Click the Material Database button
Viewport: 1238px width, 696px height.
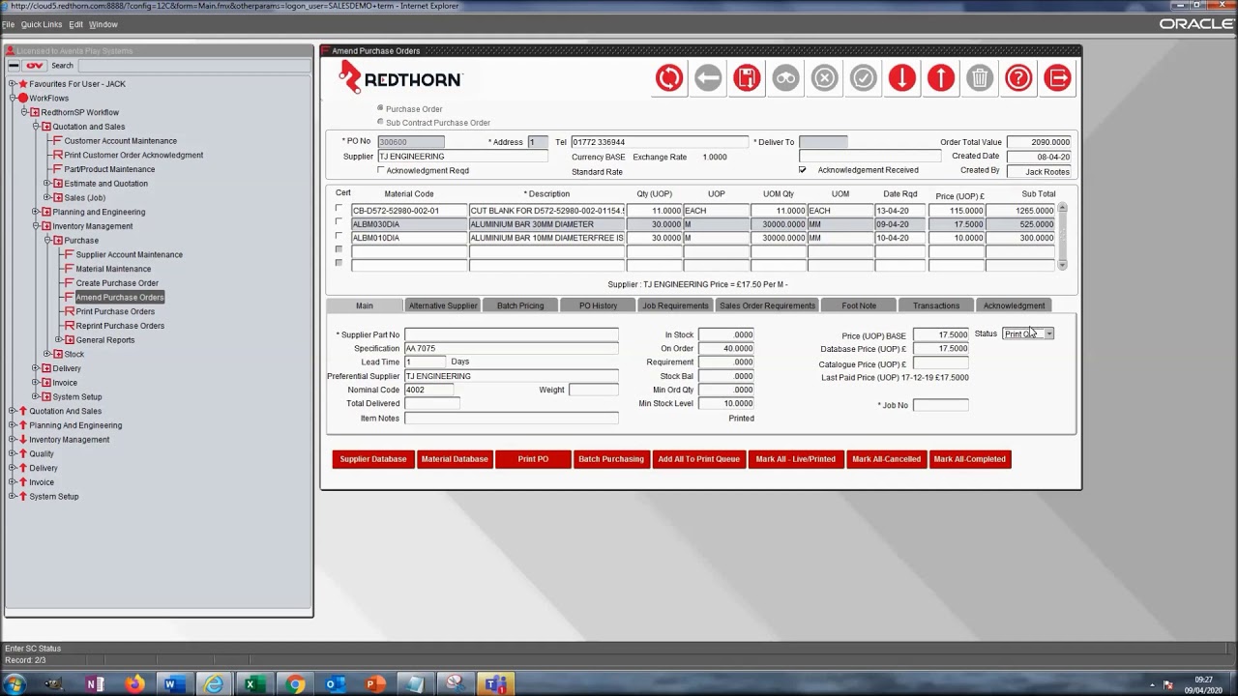tap(455, 459)
